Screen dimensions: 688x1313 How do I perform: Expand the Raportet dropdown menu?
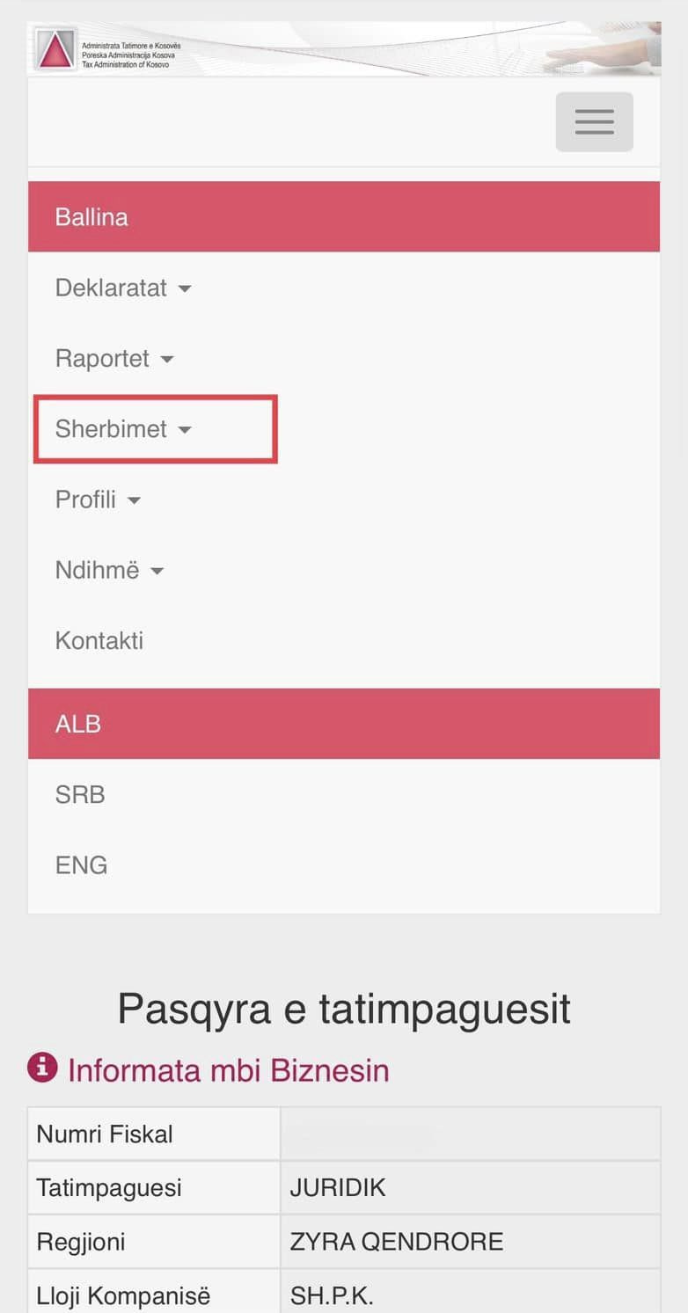coord(114,359)
